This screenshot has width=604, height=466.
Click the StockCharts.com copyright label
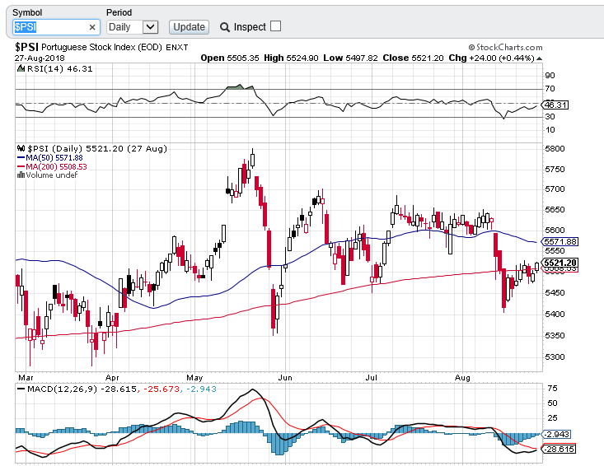(x=505, y=47)
